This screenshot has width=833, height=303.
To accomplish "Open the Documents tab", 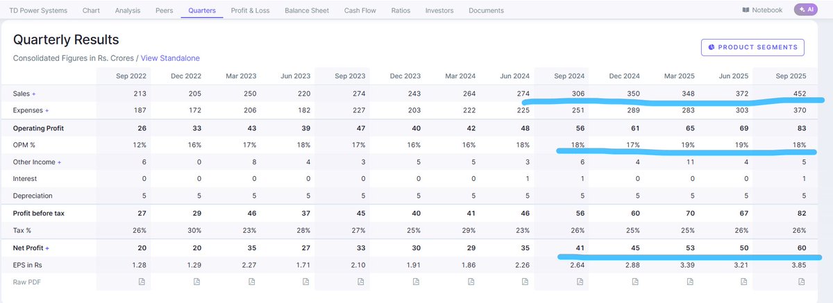I will pos(487,10).
